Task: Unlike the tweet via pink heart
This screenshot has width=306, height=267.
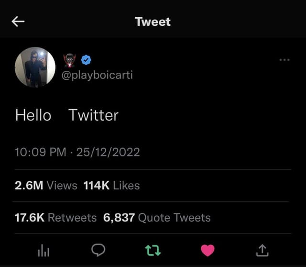Action: [208, 250]
